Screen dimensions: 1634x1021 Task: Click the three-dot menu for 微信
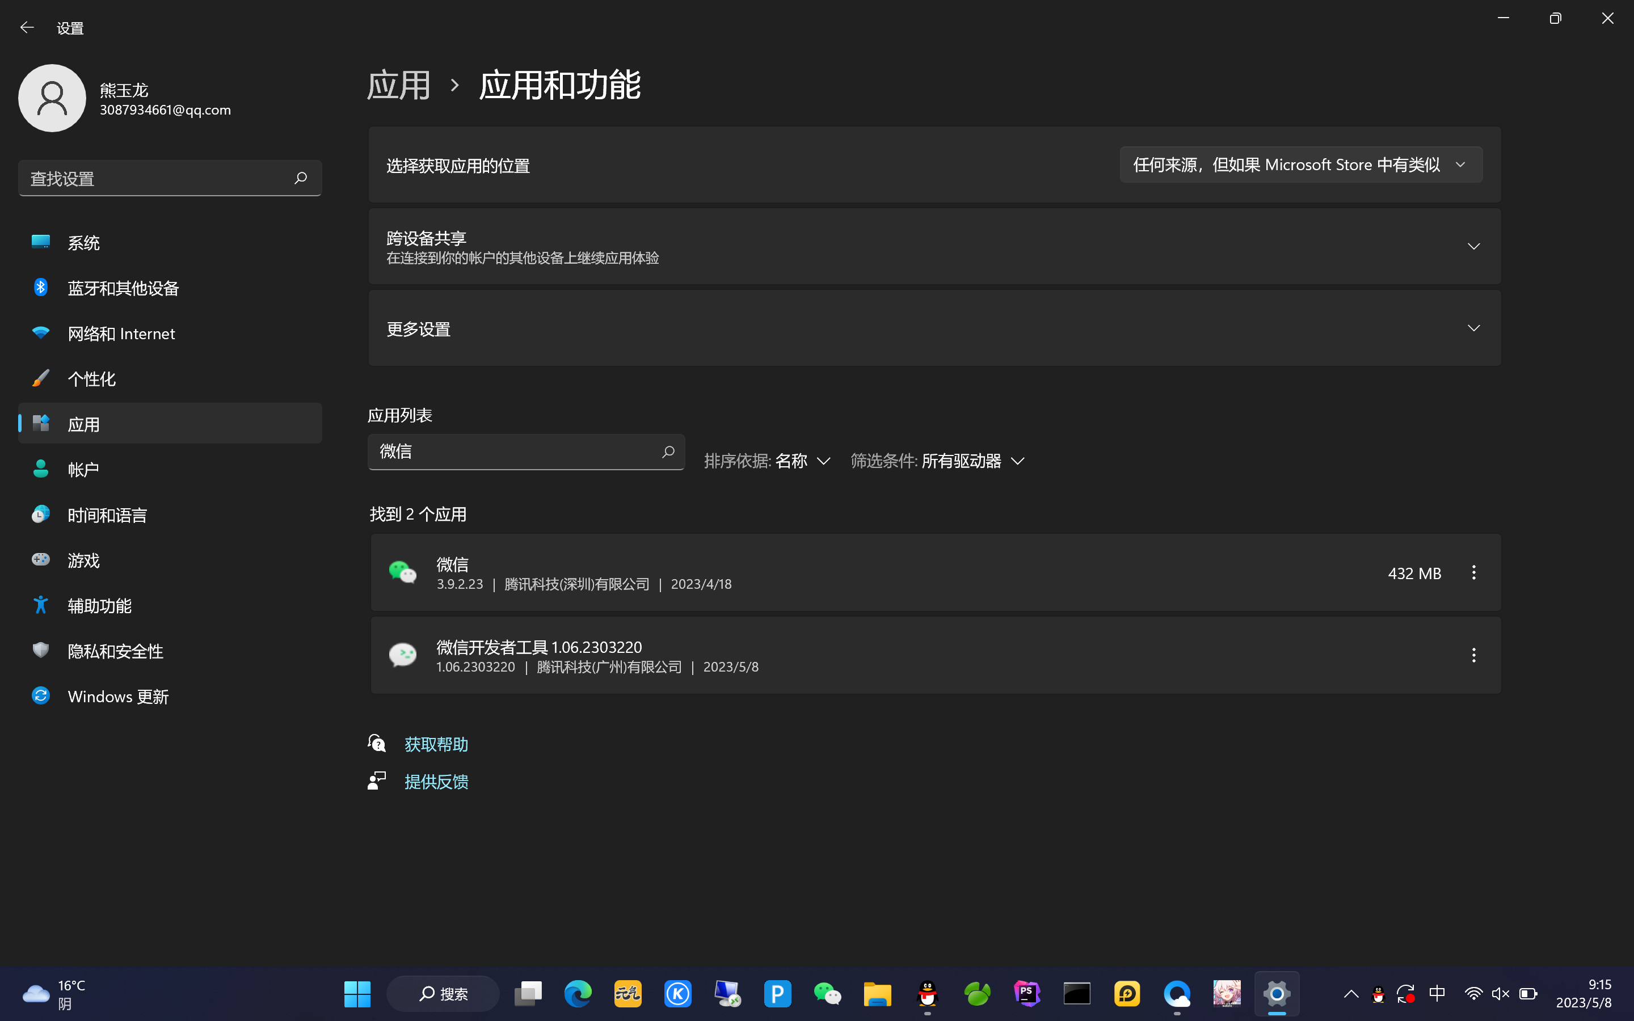coord(1473,573)
